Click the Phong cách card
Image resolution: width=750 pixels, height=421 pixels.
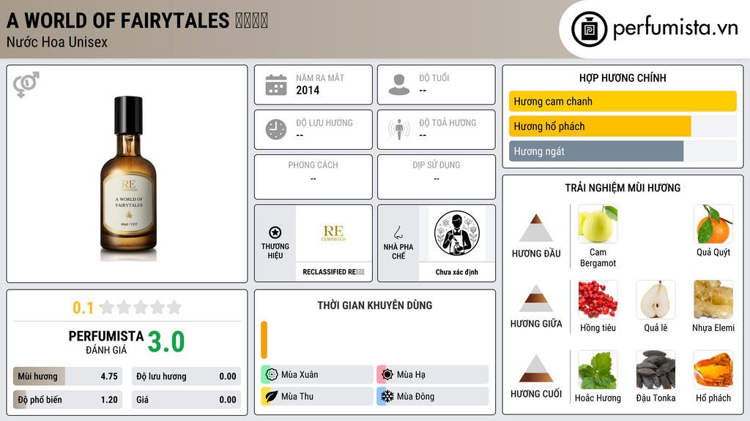pyautogui.click(x=313, y=177)
